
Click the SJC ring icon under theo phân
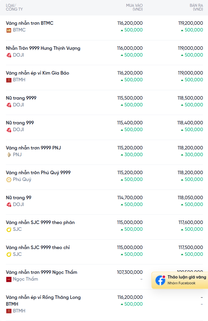[9, 230]
